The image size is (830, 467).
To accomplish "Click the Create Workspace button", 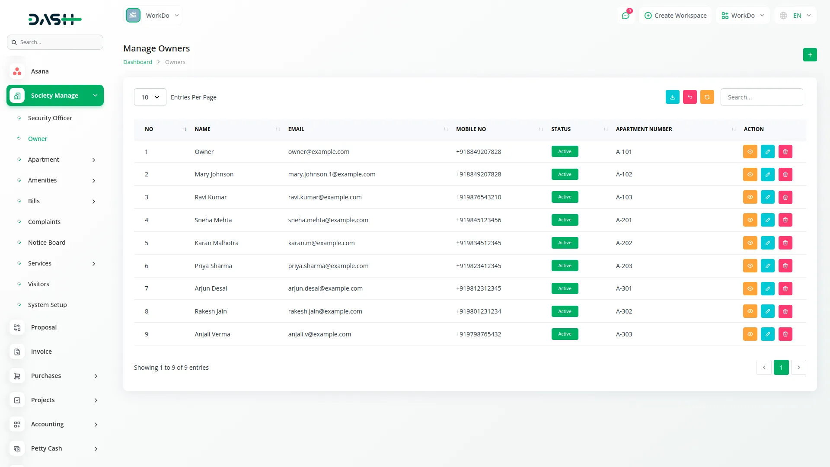I will coord(675,16).
